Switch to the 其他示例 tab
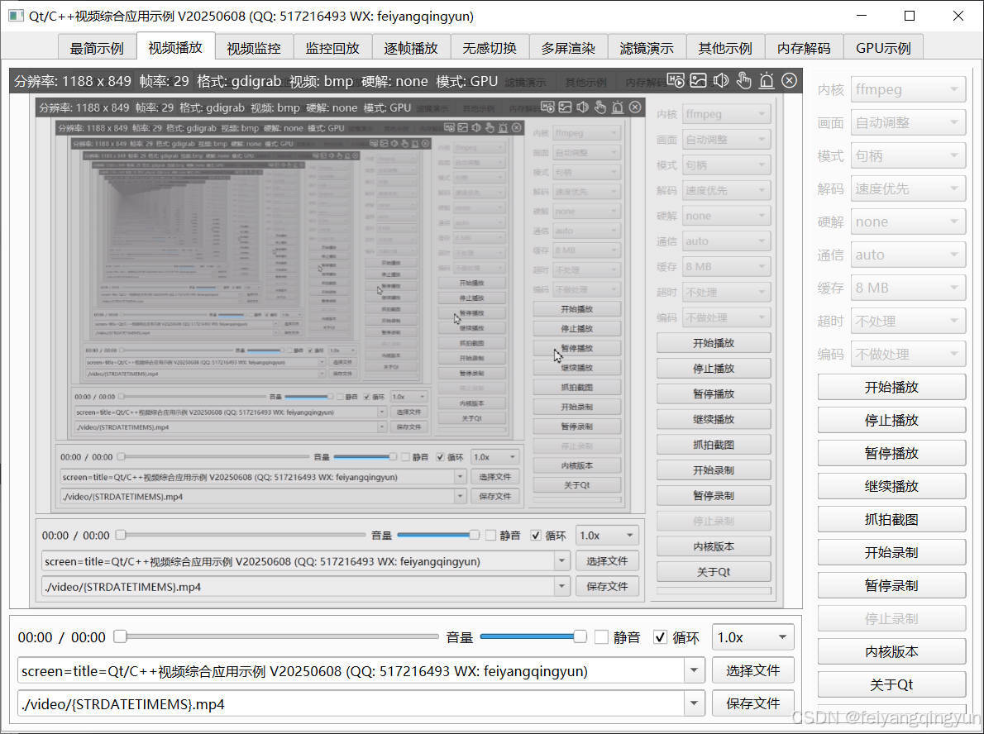Screen dimensions: 984x734 click(x=725, y=48)
